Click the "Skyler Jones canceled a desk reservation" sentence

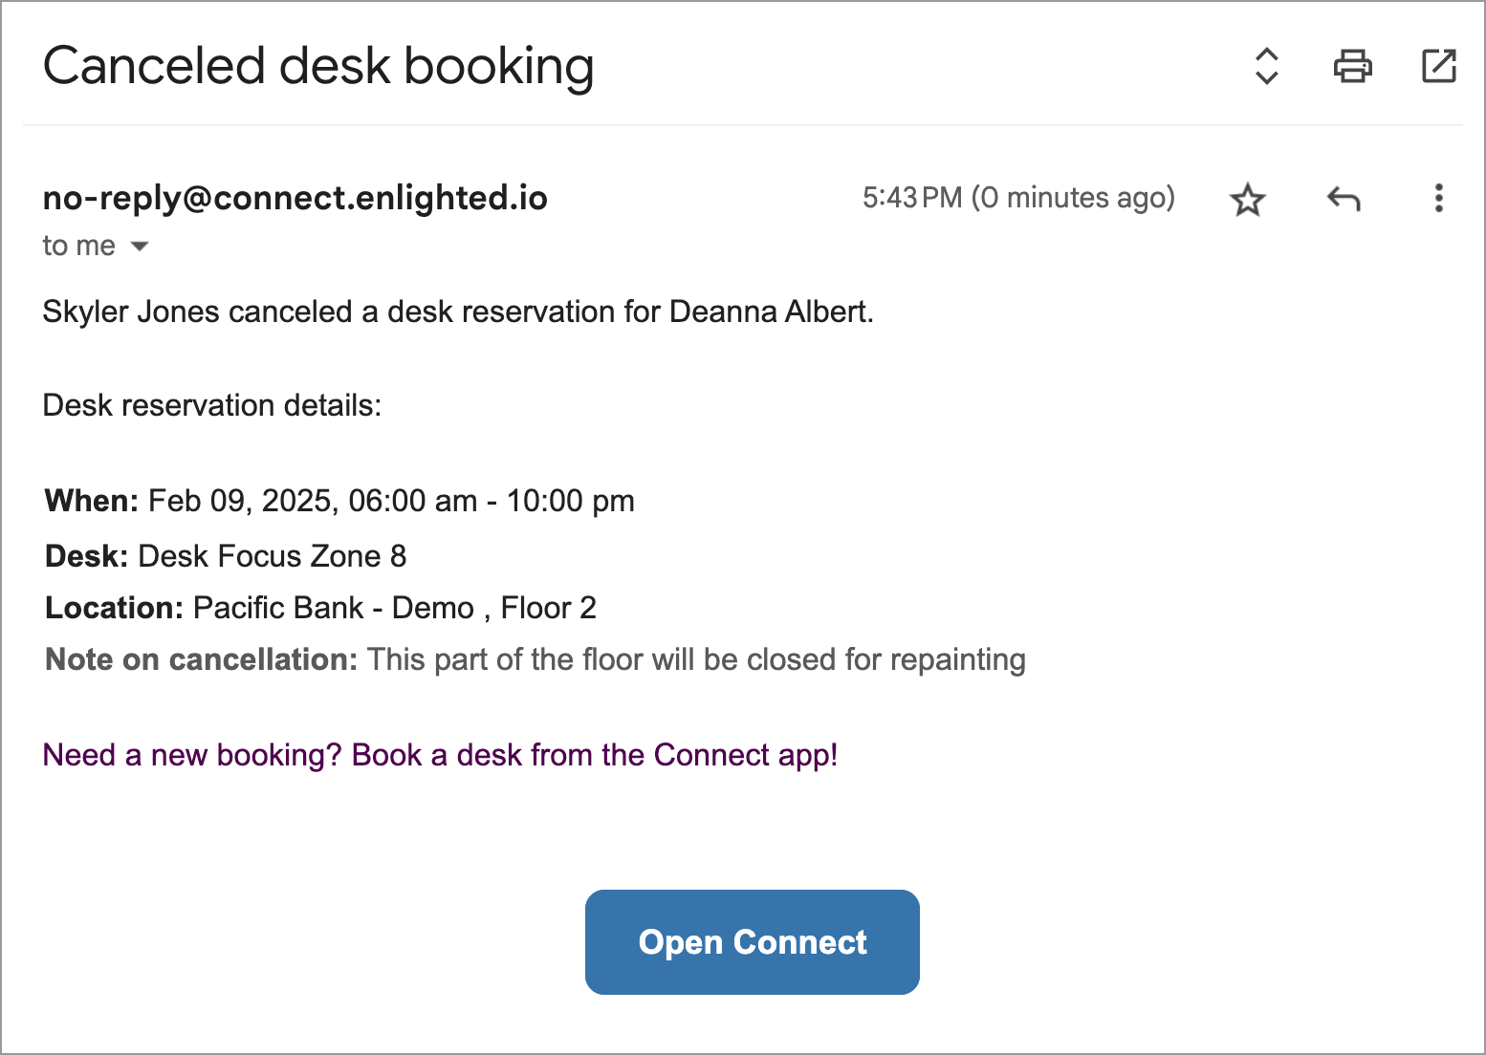coord(458,312)
